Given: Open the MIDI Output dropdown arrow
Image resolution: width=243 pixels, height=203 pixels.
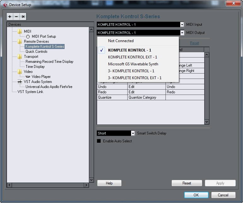Looking at the screenshot, I should [182, 33].
